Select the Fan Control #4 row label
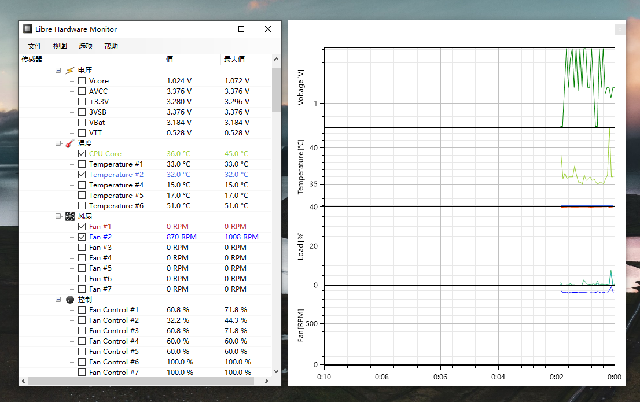The height and width of the screenshot is (402, 640). tap(114, 341)
